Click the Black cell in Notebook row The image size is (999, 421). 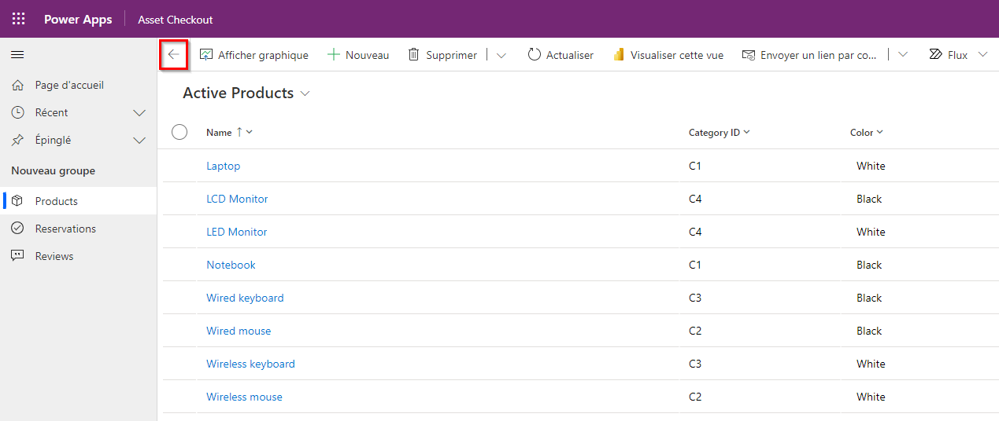pyautogui.click(x=869, y=265)
